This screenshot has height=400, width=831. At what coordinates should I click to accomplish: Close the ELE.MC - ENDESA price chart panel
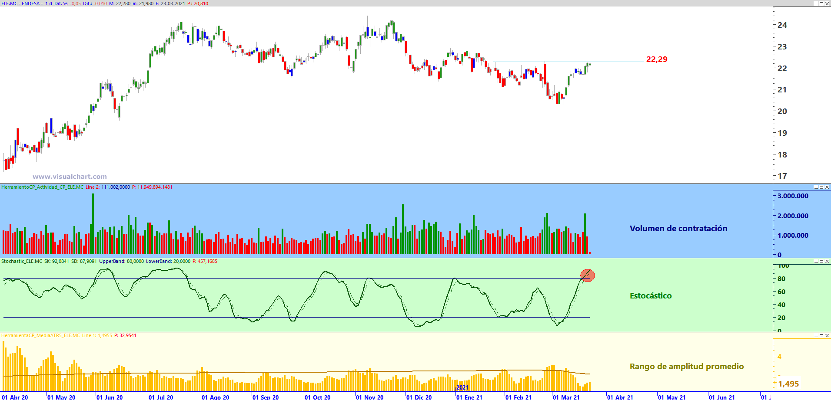point(827,3)
